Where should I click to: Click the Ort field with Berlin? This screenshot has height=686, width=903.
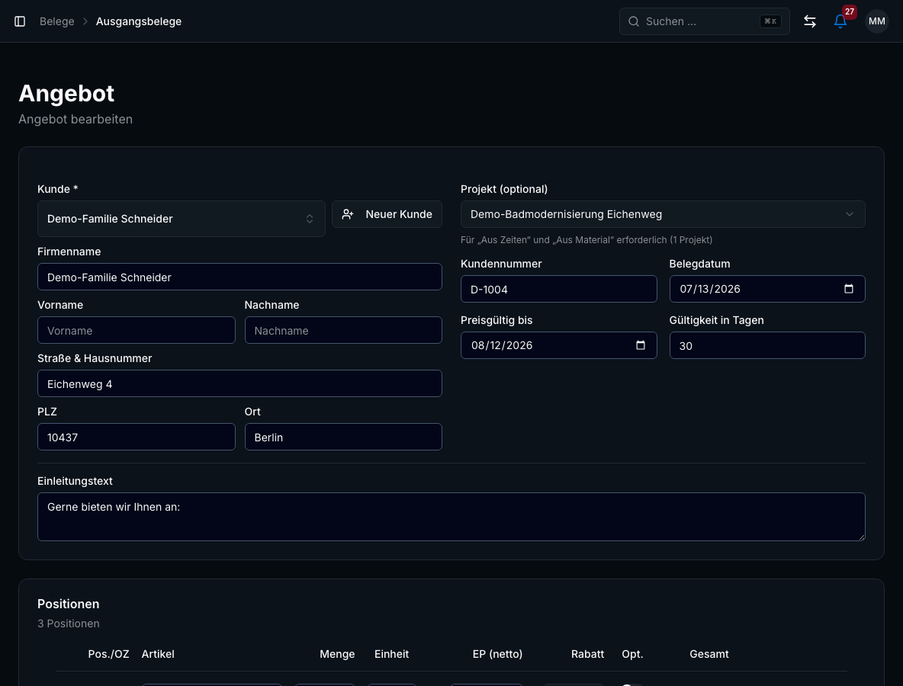pyautogui.click(x=343, y=437)
